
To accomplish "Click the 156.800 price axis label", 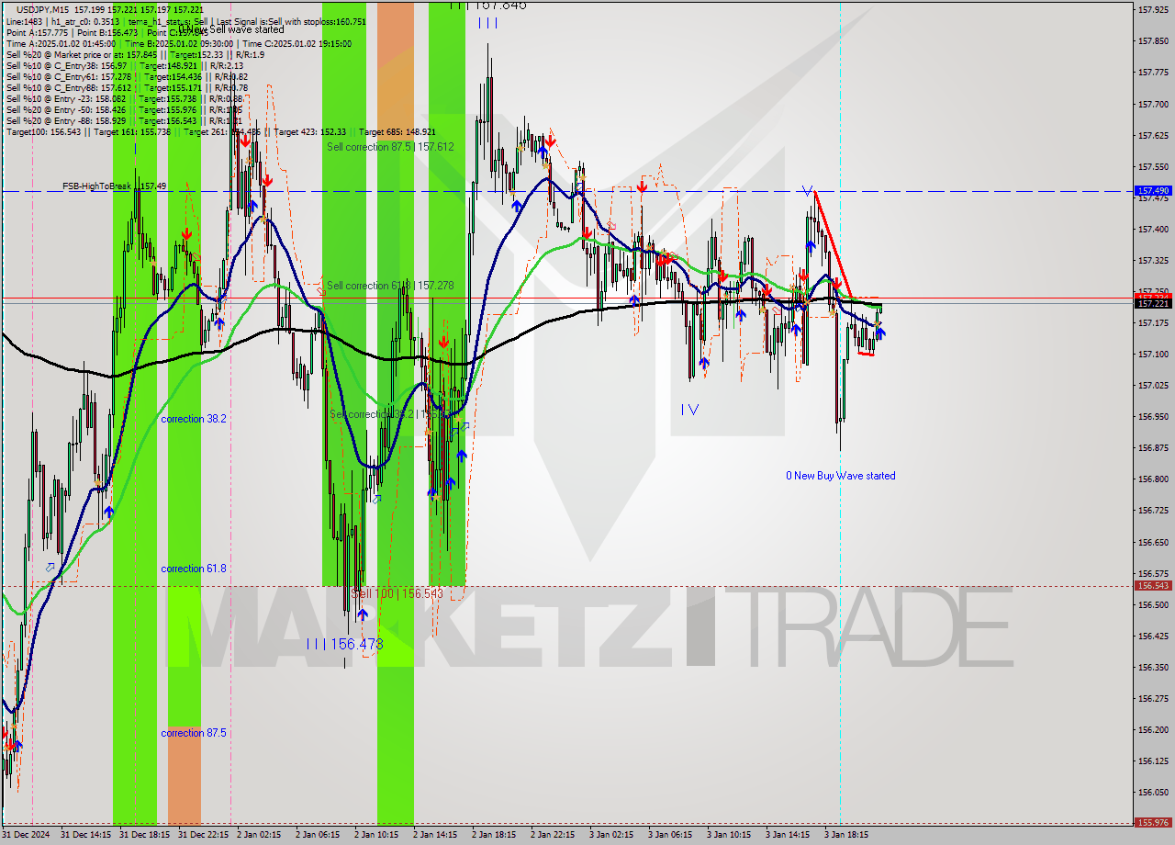I will [x=1153, y=479].
